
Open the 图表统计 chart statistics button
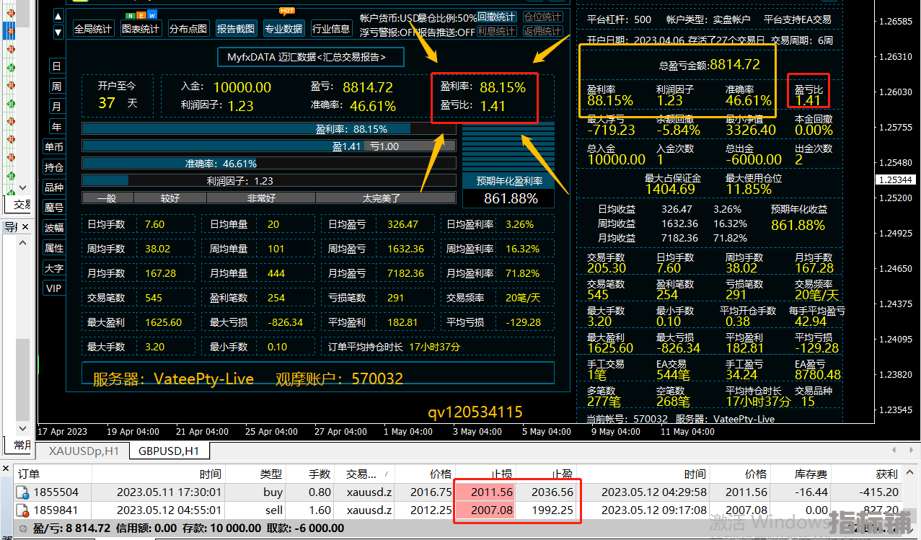click(x=141, y=29)
